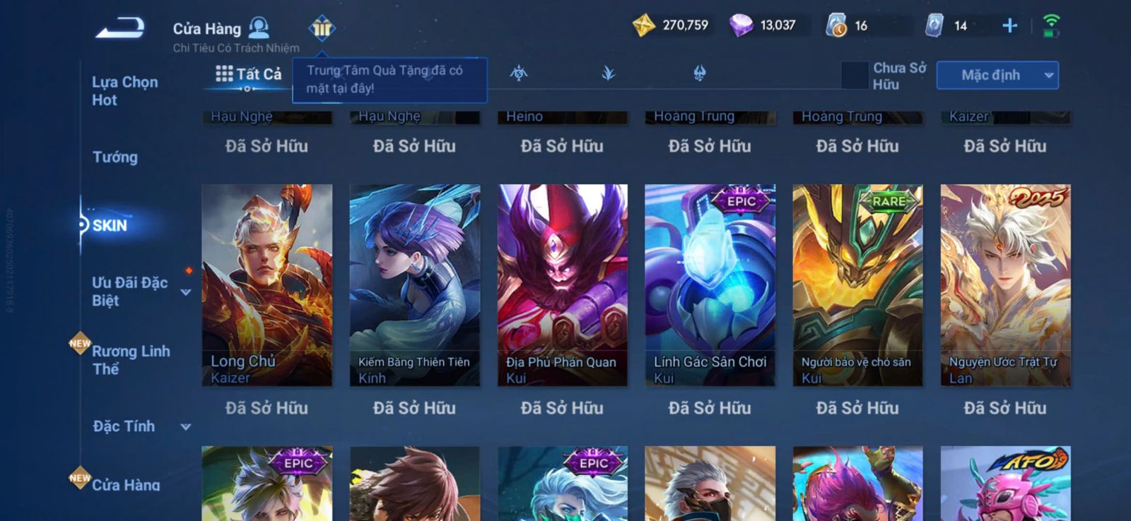The image size is (1131, 521).
Task: Open the customer support headset icon
Action: pyautogui.click(x=259, y=28)
